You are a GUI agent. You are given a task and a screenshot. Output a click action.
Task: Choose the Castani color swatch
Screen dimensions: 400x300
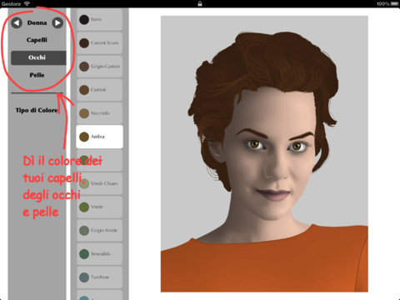point(99,90)
